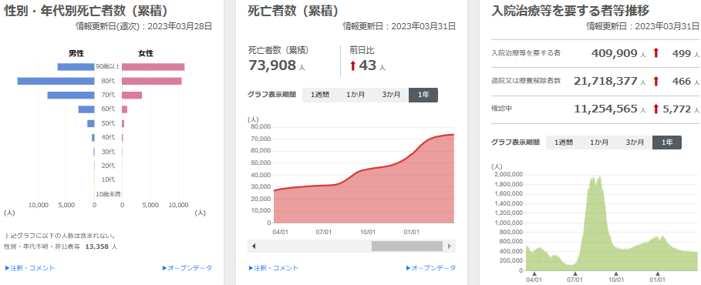Select 3か月 range in the 死亡者数 graph
Viewport: 701px width, 285px height.
(391, 95)
